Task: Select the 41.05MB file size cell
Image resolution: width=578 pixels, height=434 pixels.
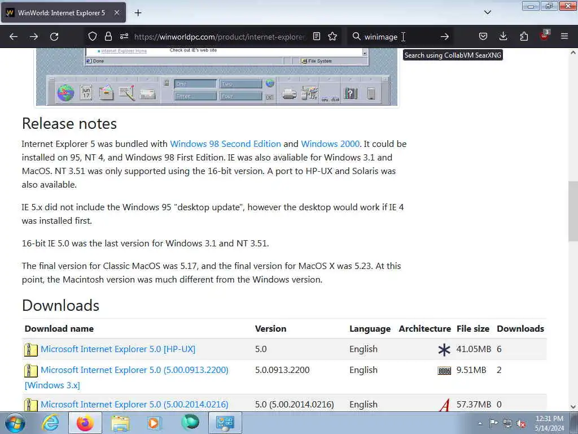Action: [474, 349]
